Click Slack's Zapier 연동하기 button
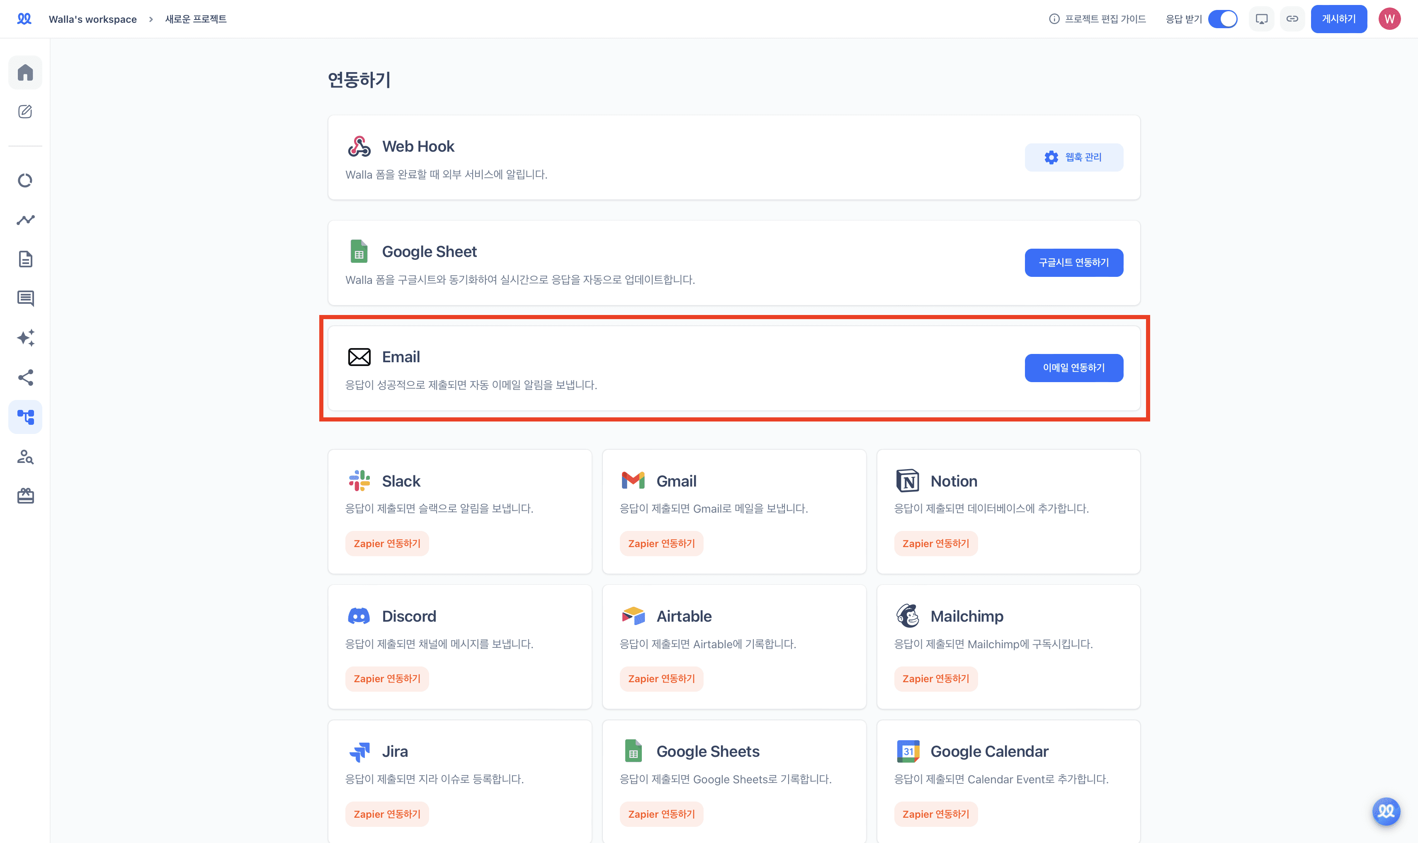 click(x=387, y=544)
